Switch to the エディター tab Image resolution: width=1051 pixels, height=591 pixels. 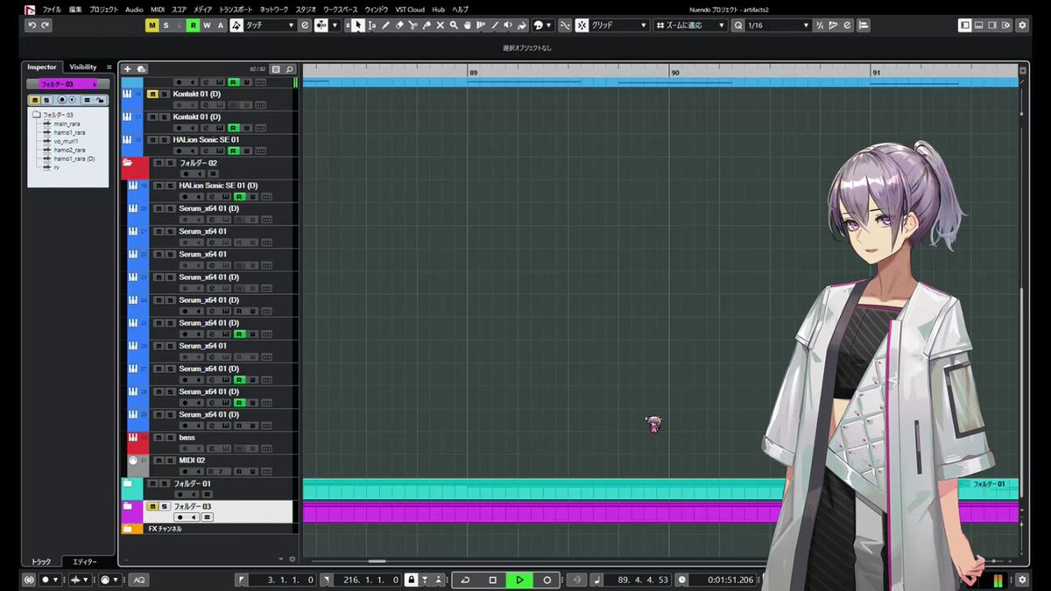pos(84,561)
